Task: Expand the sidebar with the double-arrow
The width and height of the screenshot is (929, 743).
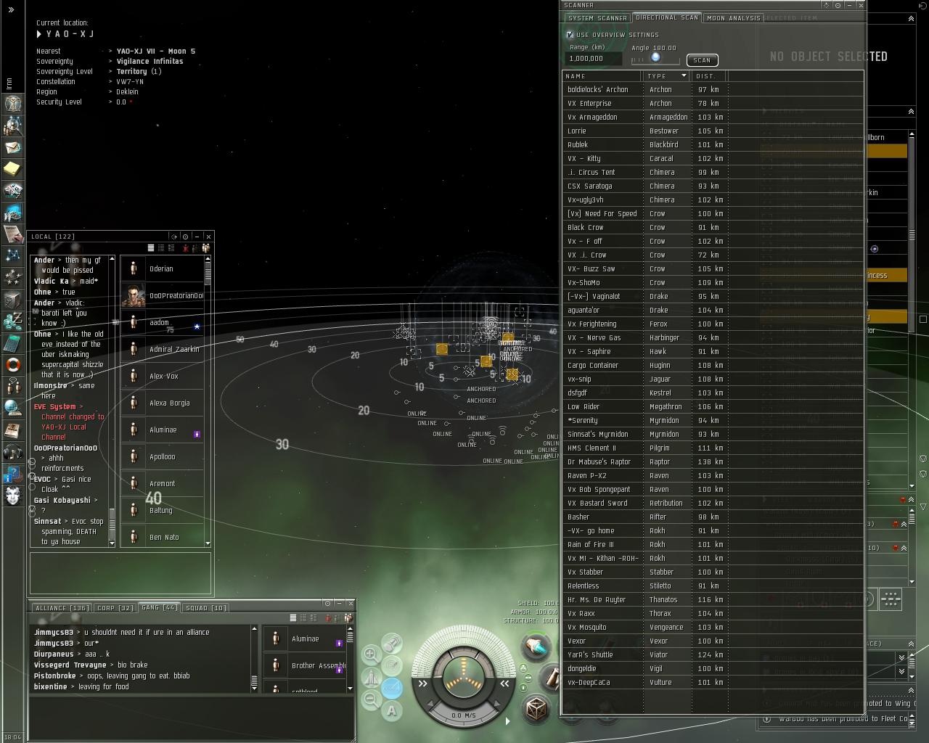Action: point(12,9)
